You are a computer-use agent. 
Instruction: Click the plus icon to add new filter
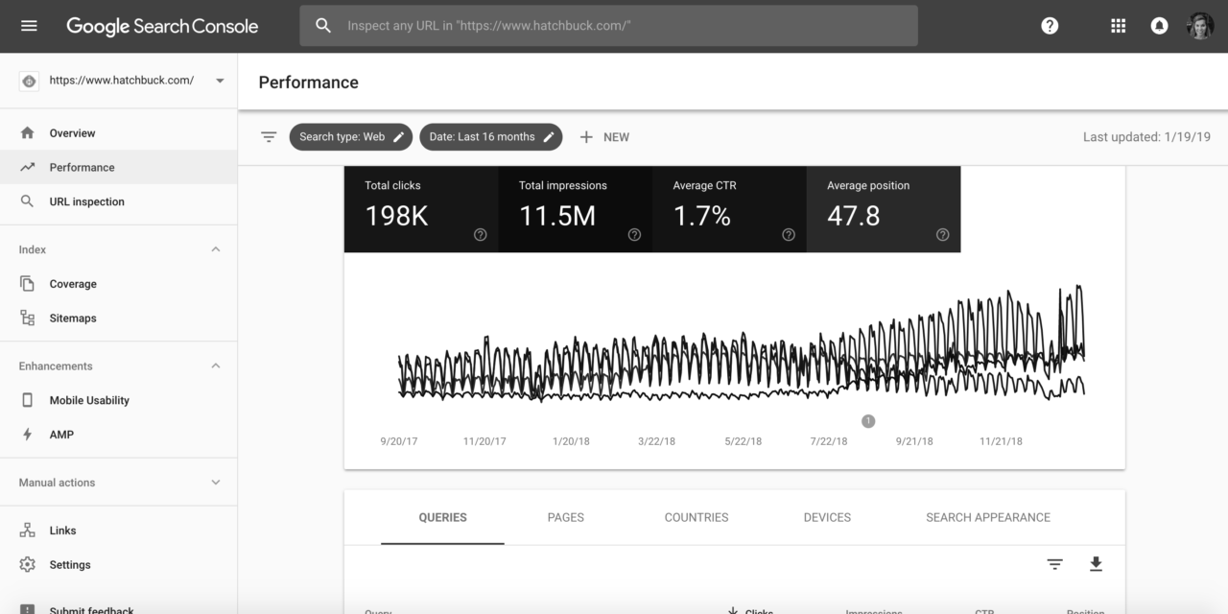[586, 137]
